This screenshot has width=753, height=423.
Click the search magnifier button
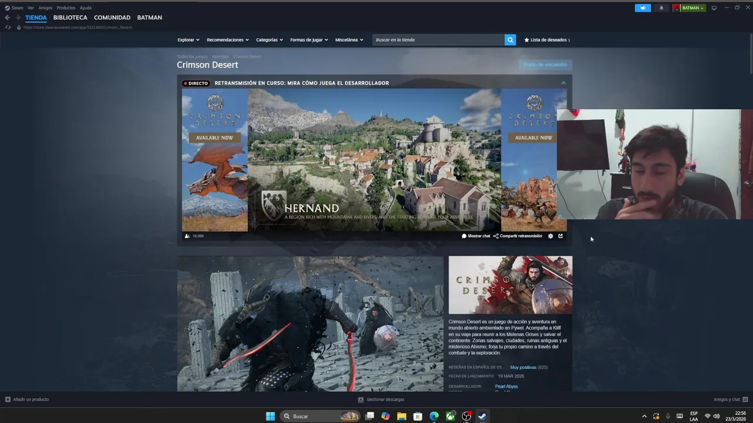pos(510,40)
